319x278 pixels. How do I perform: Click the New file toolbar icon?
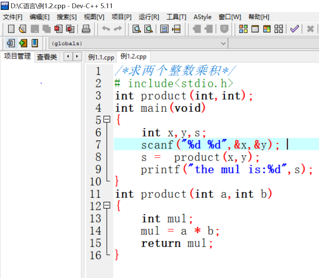(11, 29)
